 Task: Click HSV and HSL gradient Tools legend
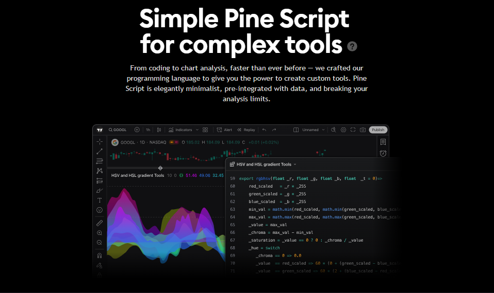(138, 176)
